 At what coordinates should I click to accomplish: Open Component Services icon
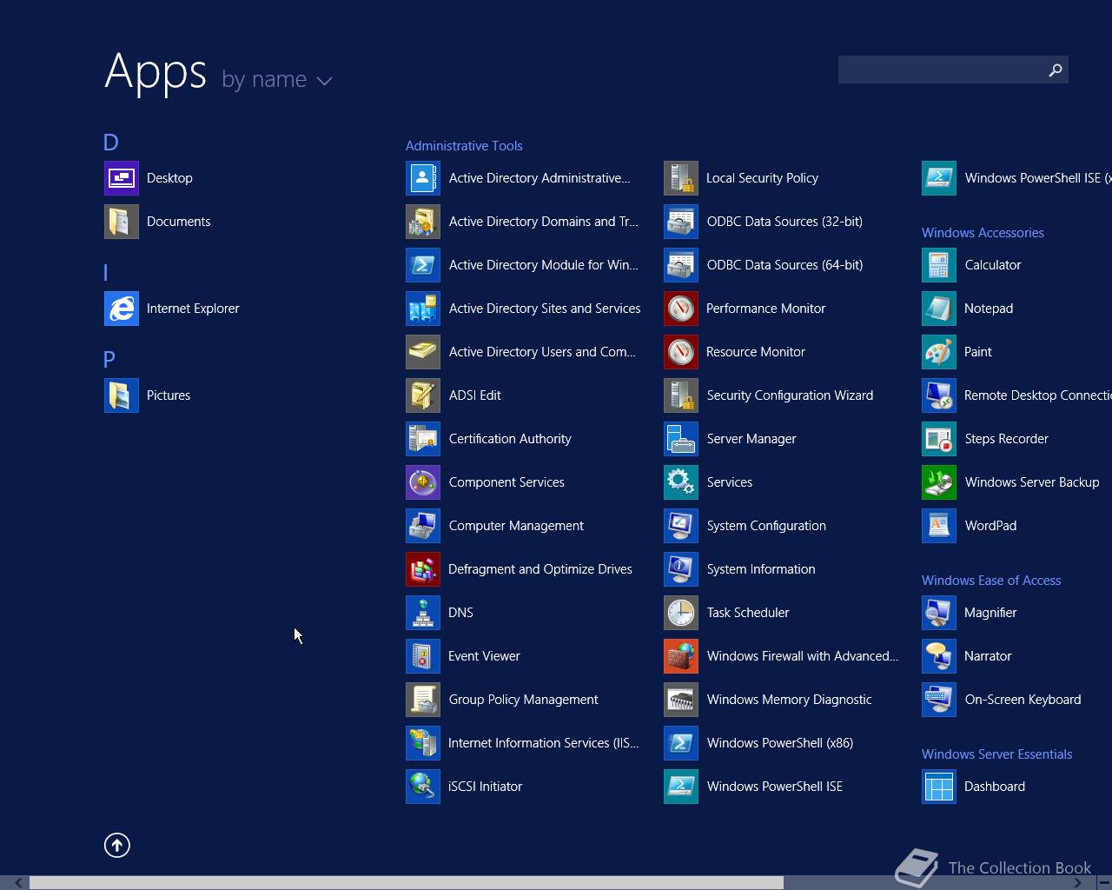tap(423, 482)
